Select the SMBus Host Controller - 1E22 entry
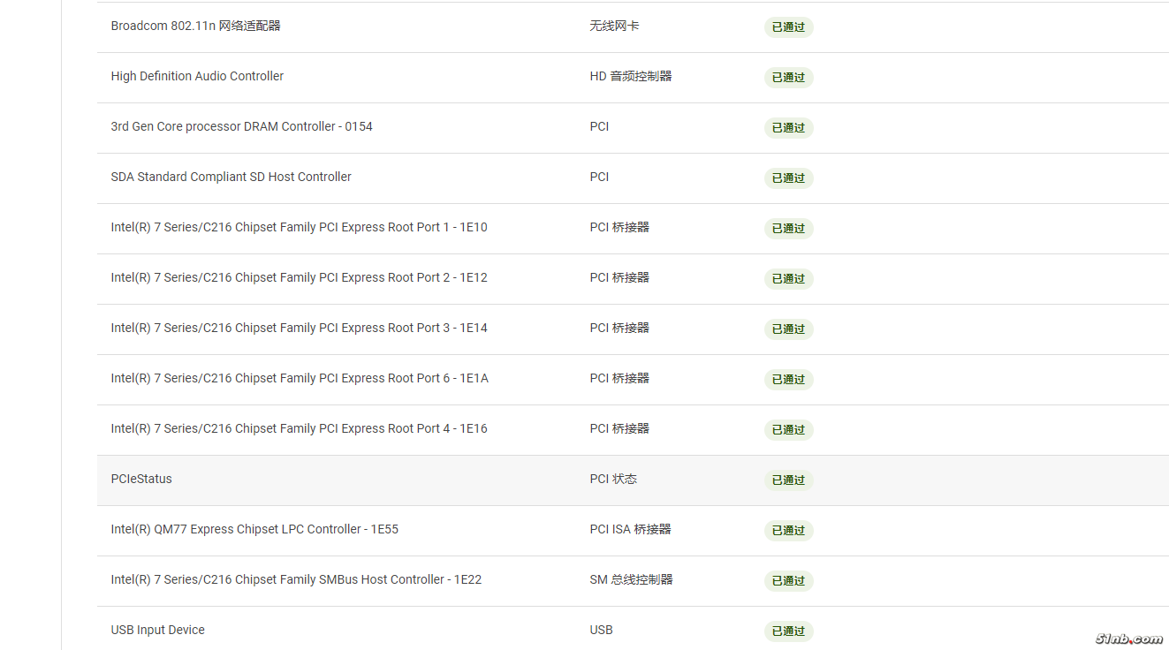 pos(296,580)
